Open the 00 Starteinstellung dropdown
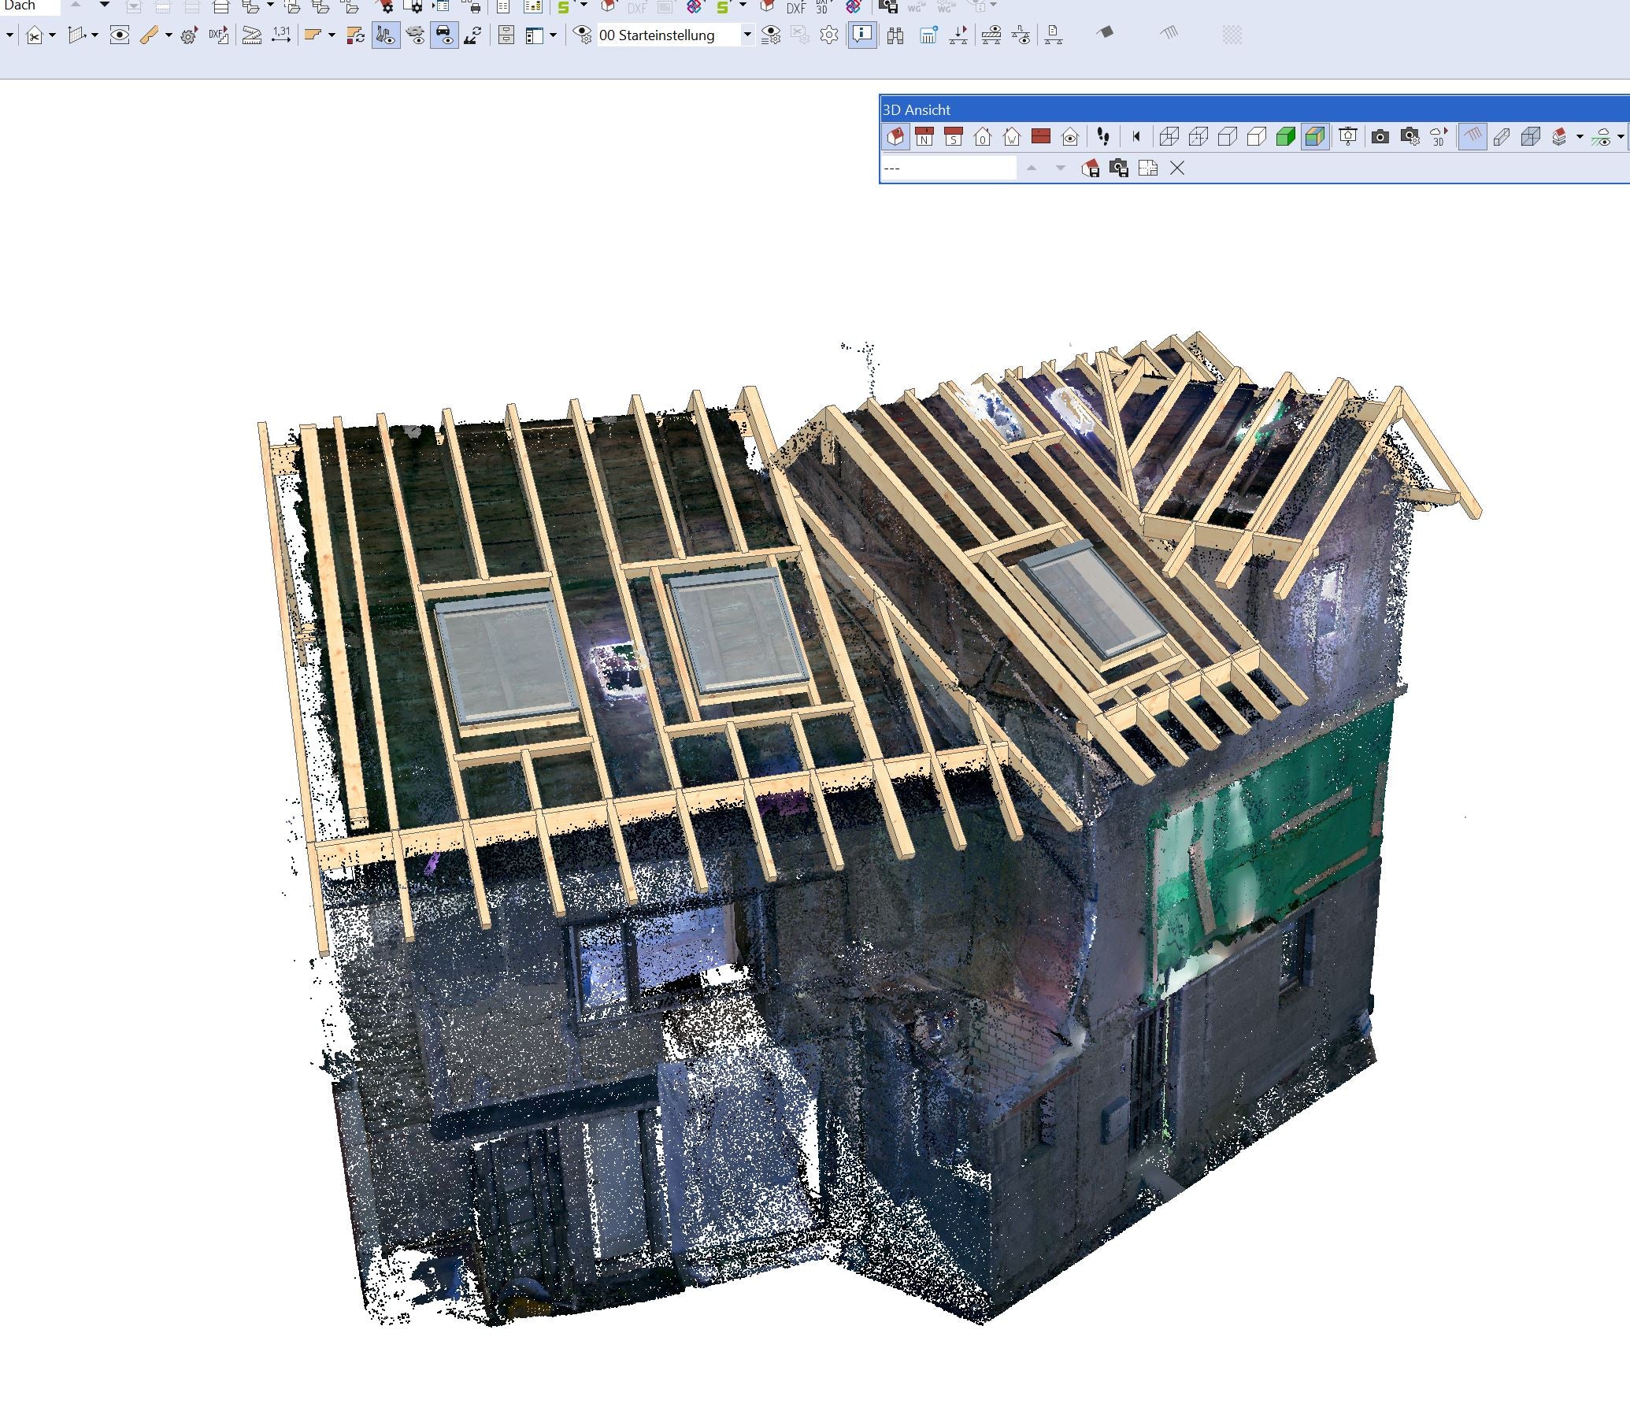The image size is (1630, 1426). pyautogui.click(x=747, y=35)
